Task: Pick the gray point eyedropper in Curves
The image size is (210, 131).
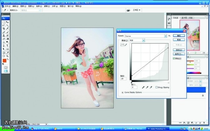Action: point(147,87)
